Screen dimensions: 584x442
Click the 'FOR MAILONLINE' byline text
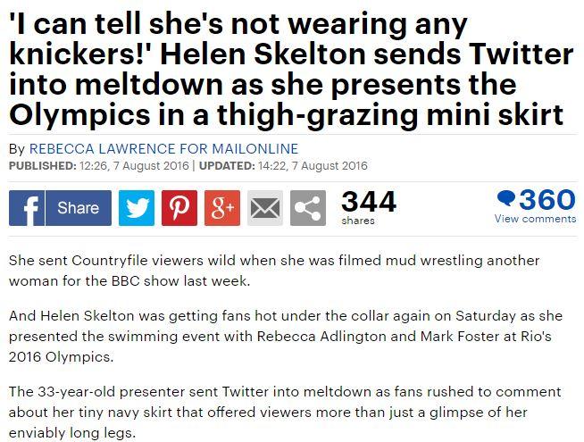click(x=243, y=148)
